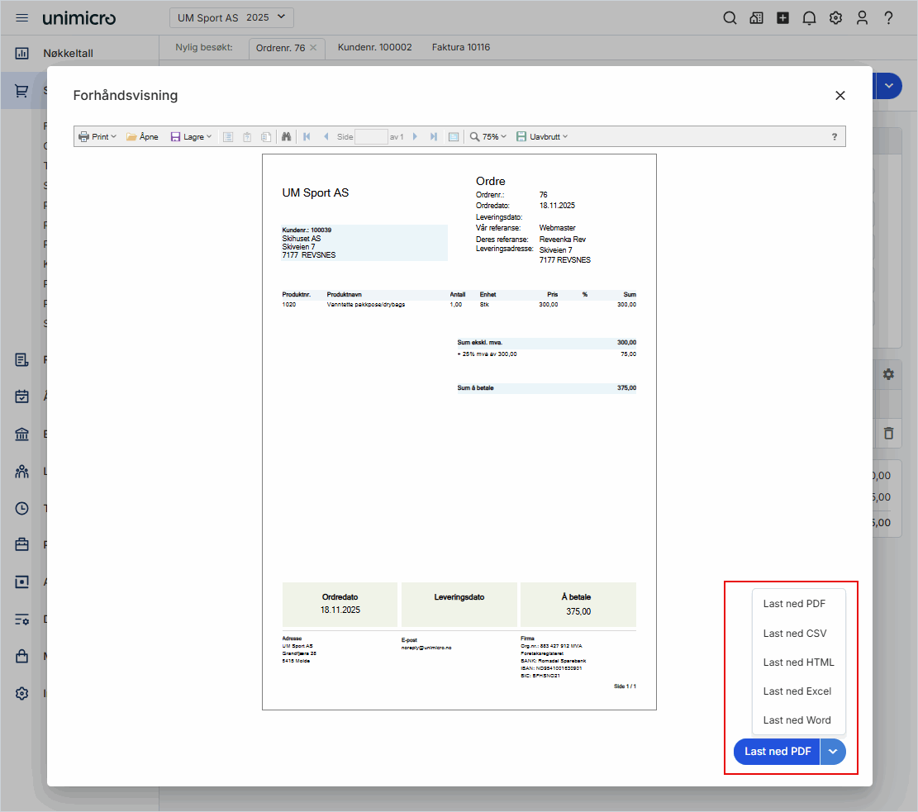The height and width of the screenshot is (812, 918).
Task: Select Last ned CSV from the menu
Action: point(795,634)
